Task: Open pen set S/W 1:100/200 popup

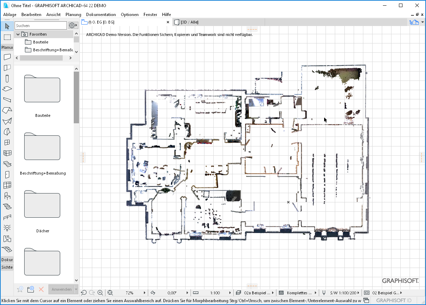Action: (x=358, y=293)
